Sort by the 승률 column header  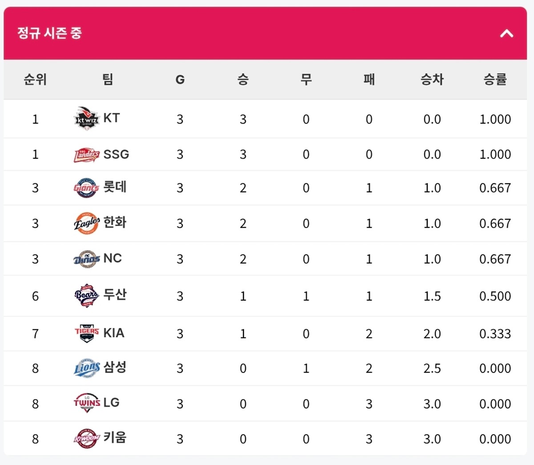click(495, 80)
